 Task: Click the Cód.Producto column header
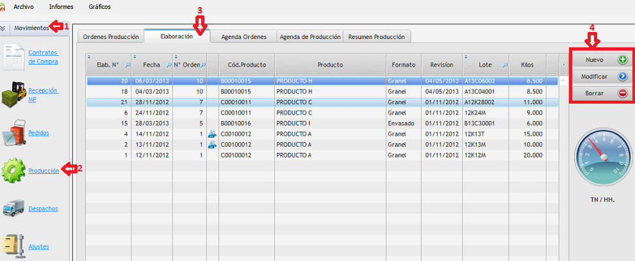247,65
